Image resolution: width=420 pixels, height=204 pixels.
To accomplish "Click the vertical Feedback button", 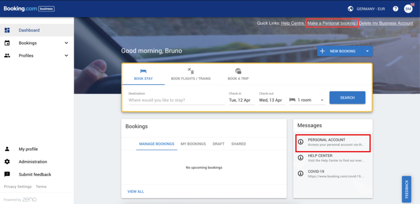I will pyautogui.click(x=406, y=189).
